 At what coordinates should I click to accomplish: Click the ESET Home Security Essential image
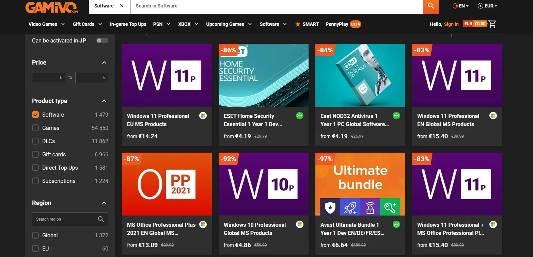click(264, 75)
